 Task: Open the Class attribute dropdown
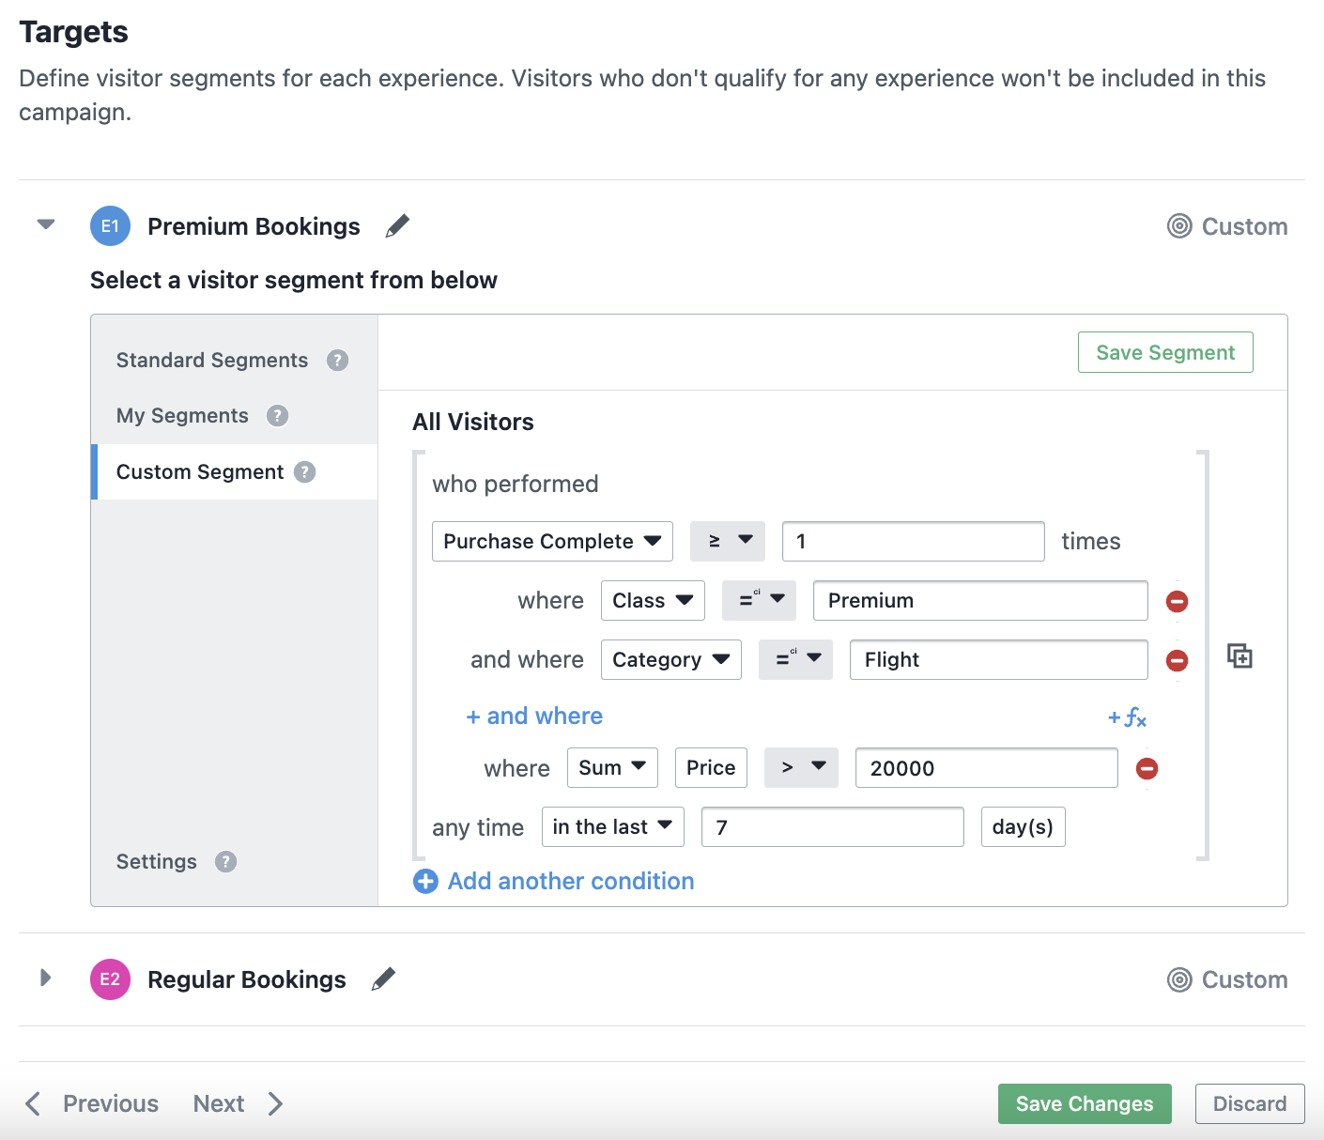[x=653, y=600]
